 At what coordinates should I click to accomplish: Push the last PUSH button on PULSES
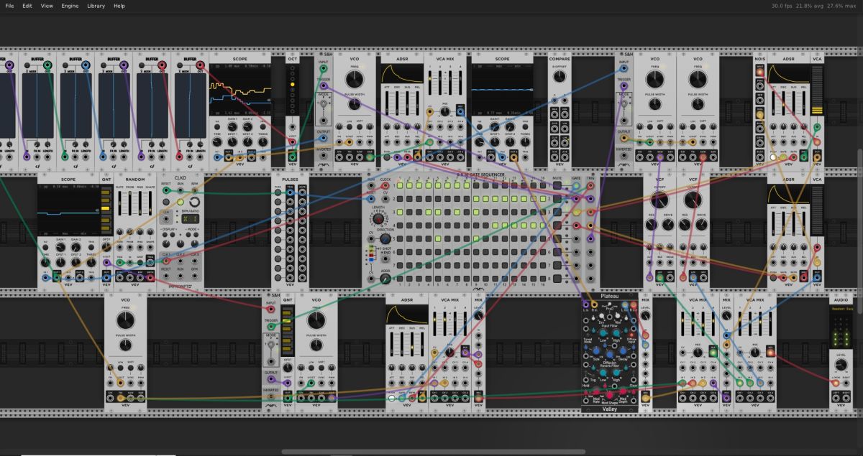click(278, 278)
